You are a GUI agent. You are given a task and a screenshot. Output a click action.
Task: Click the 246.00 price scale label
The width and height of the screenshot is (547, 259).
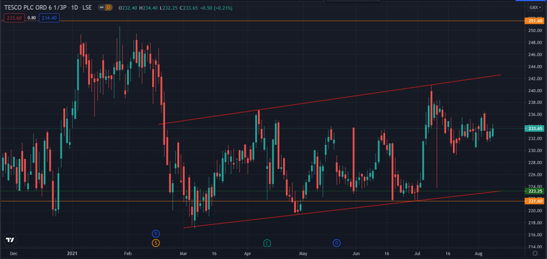click(x=535, y=55)
